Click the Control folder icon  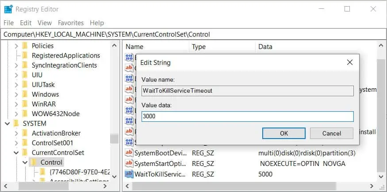click(34, 162)
